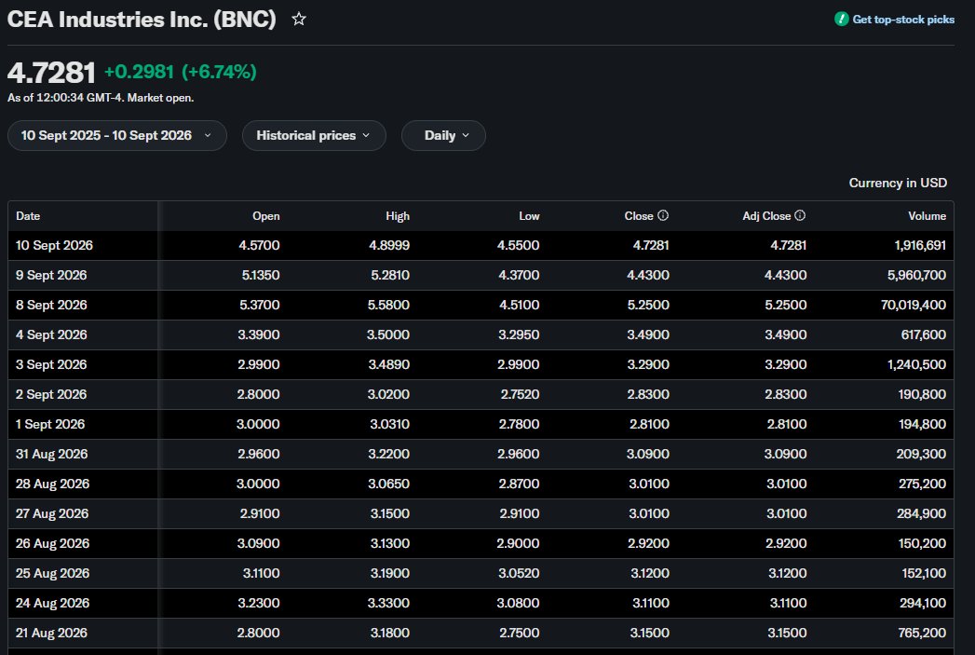Click the volume value 194,800
The height and width of the screenshot is (655, 975).
pos(922,425)
